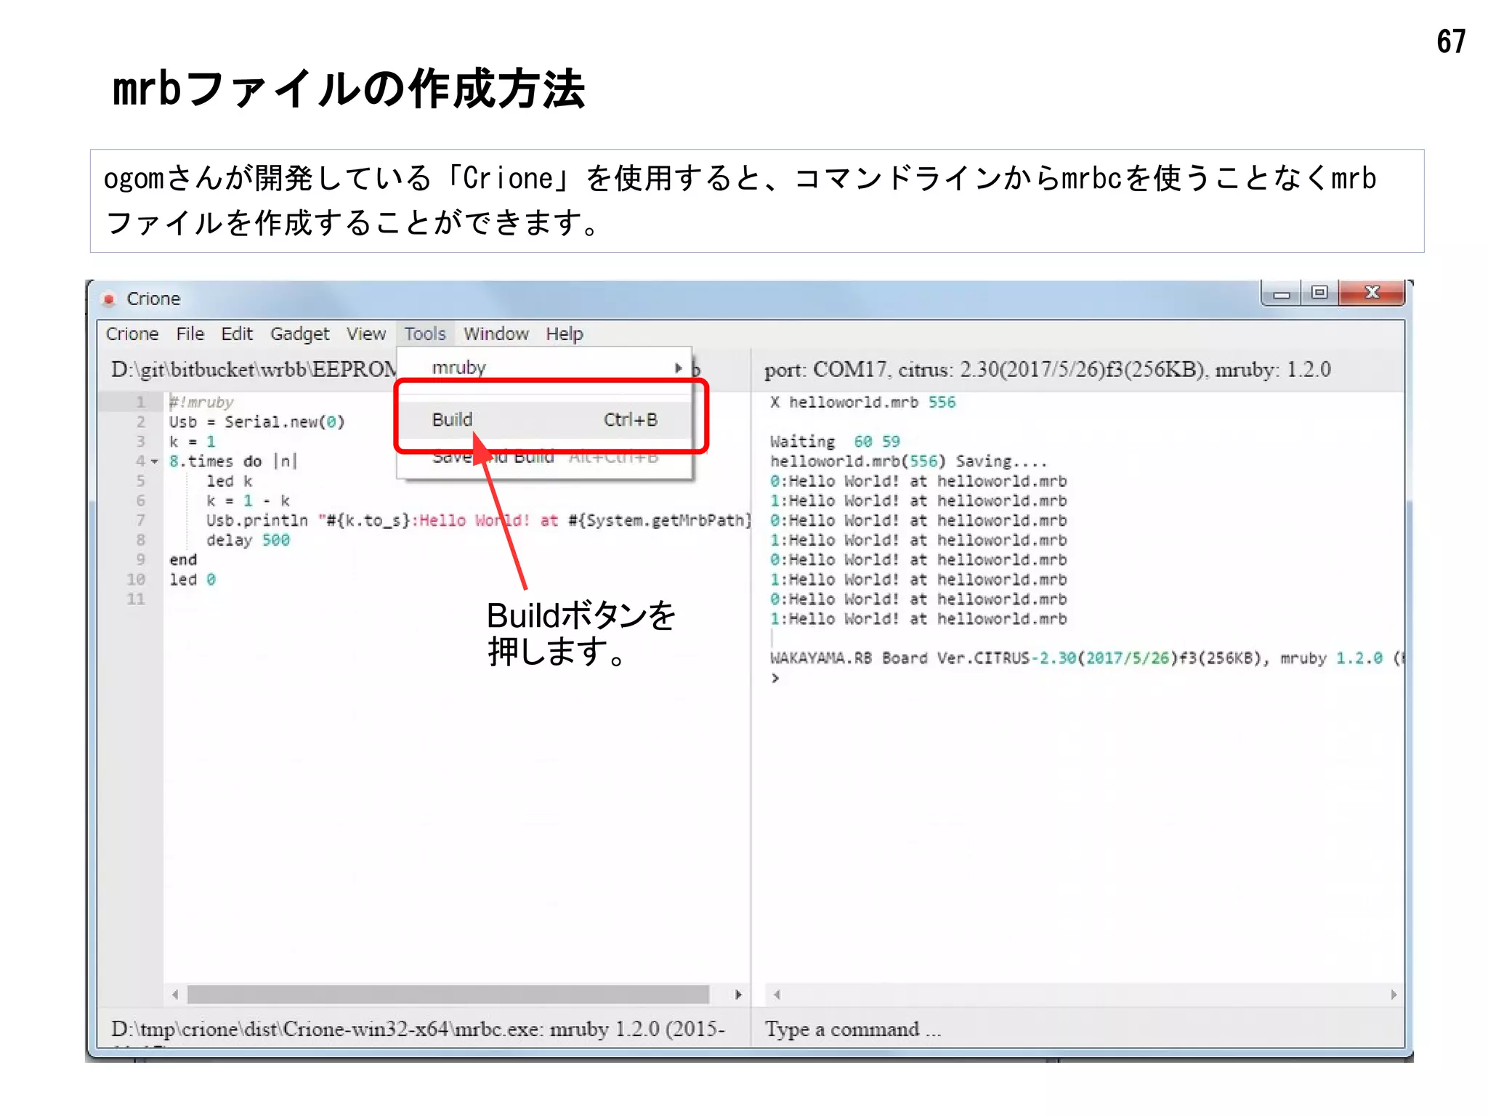Maximize the Crione window

1319,293
